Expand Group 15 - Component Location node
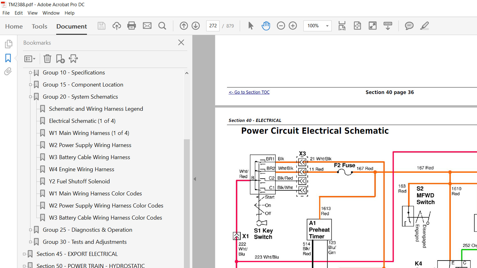 pyautogui.click(x=30, y=85)
